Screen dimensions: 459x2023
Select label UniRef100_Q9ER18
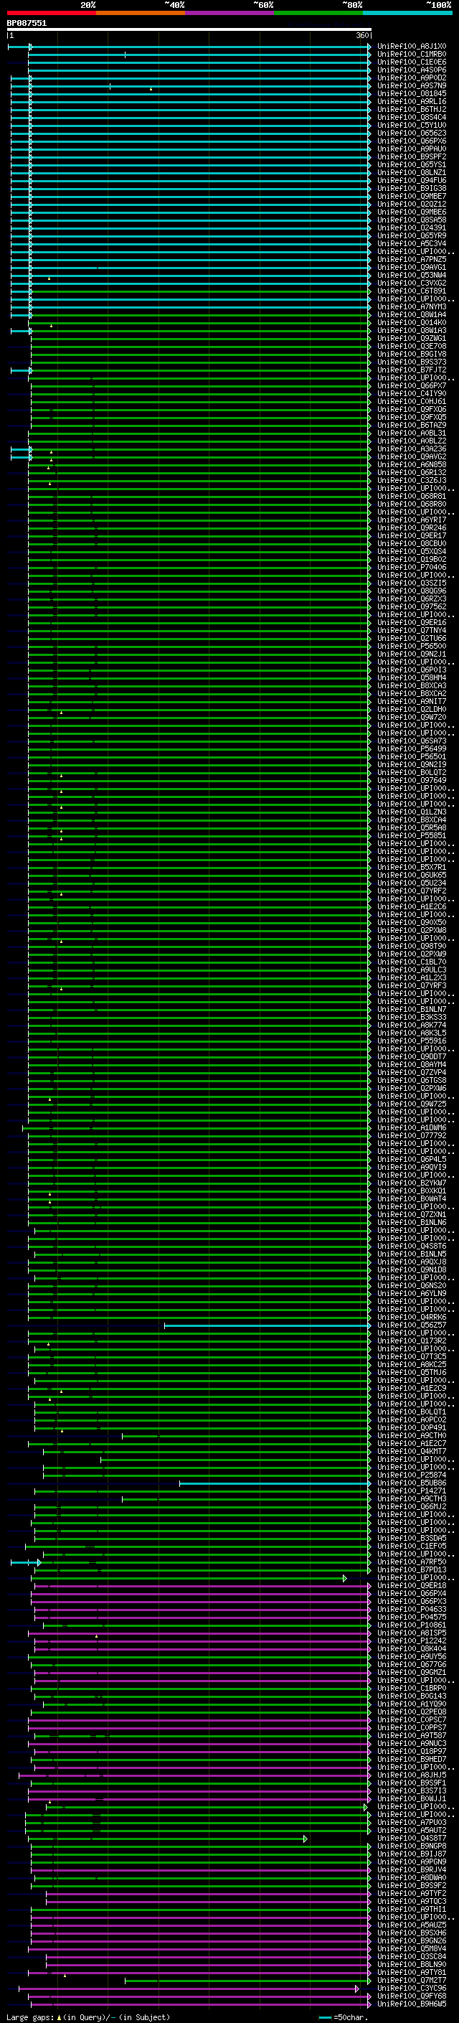pyautogui.click(x=412, y=1585)
